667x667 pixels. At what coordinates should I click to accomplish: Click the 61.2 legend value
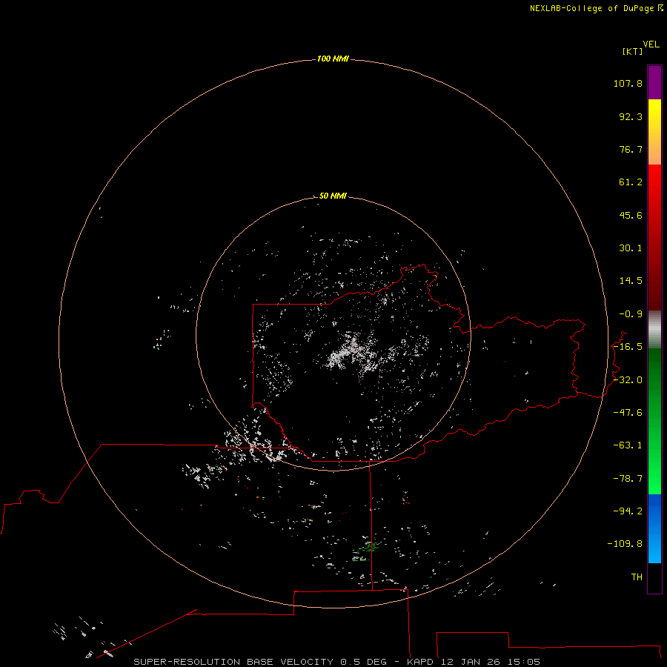coord(631,182)
